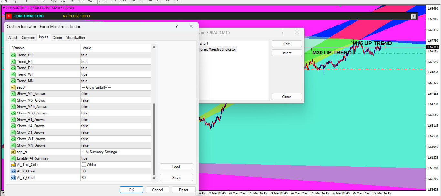Select the Show_W1_Arrows false value
The image size is (441, 196).
point(116,139)
